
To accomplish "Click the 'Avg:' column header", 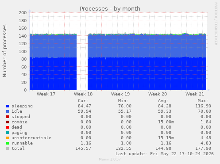I will tap(163, 101).
